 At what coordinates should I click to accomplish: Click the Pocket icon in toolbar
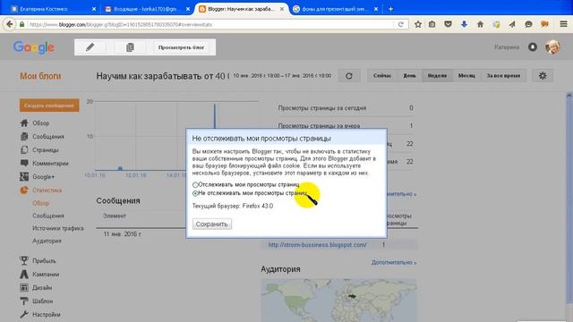(448, 24)
